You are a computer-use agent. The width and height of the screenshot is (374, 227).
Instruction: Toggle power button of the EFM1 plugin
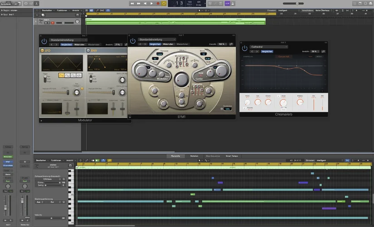point(133,41)
